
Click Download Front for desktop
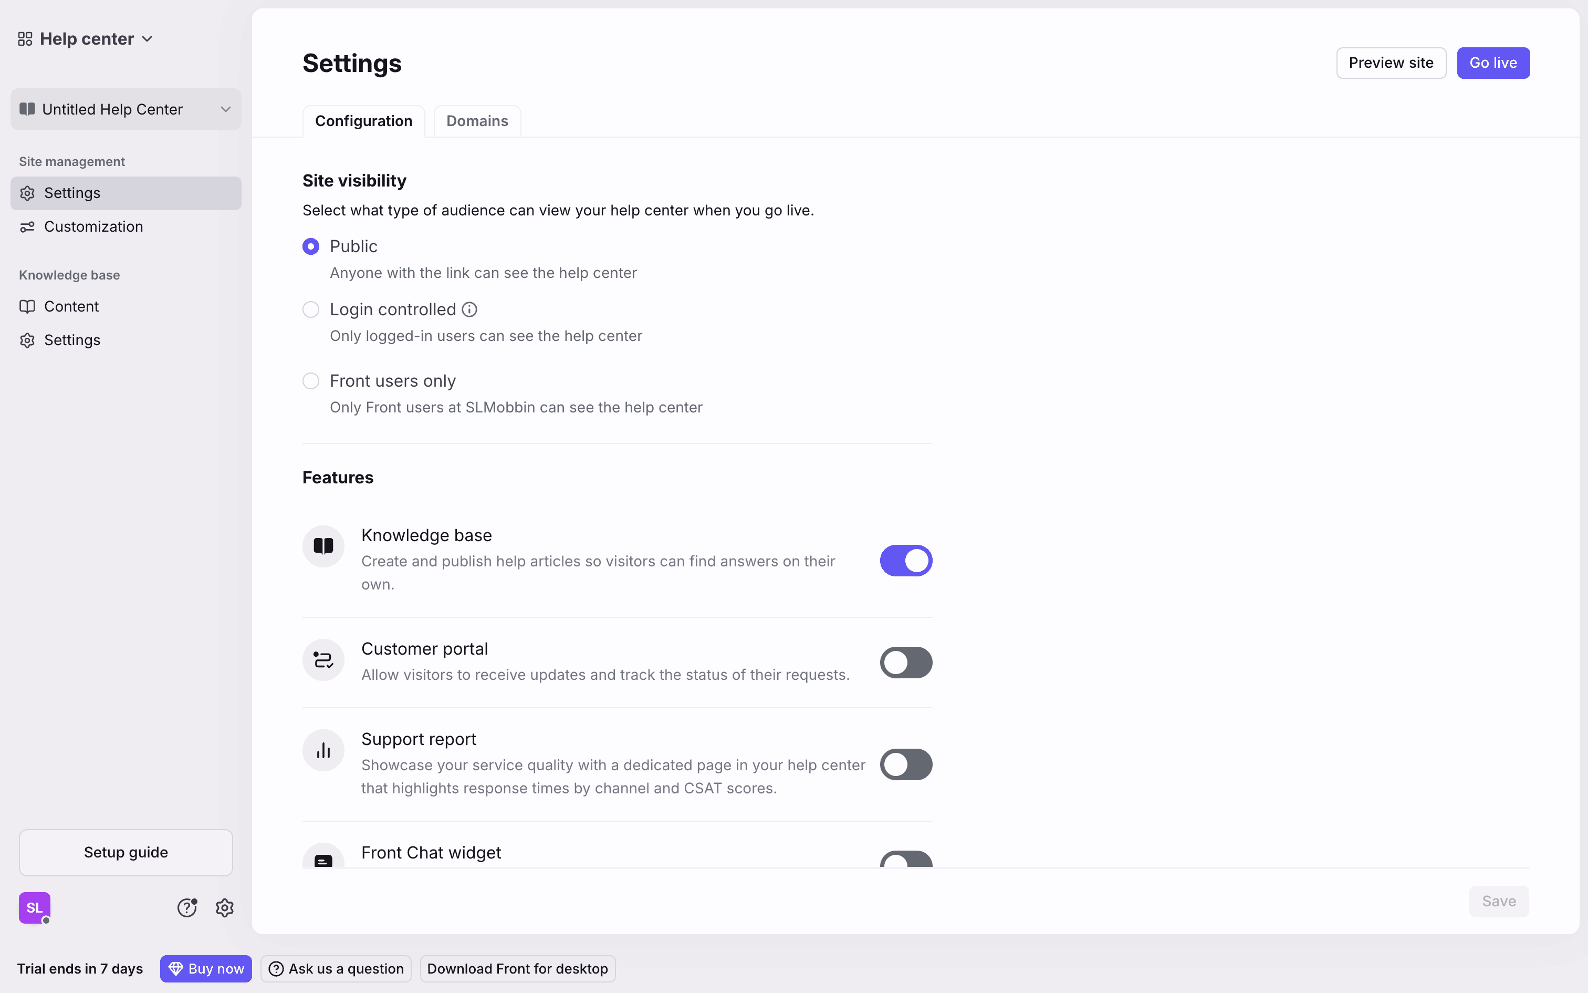pos(517,969)
